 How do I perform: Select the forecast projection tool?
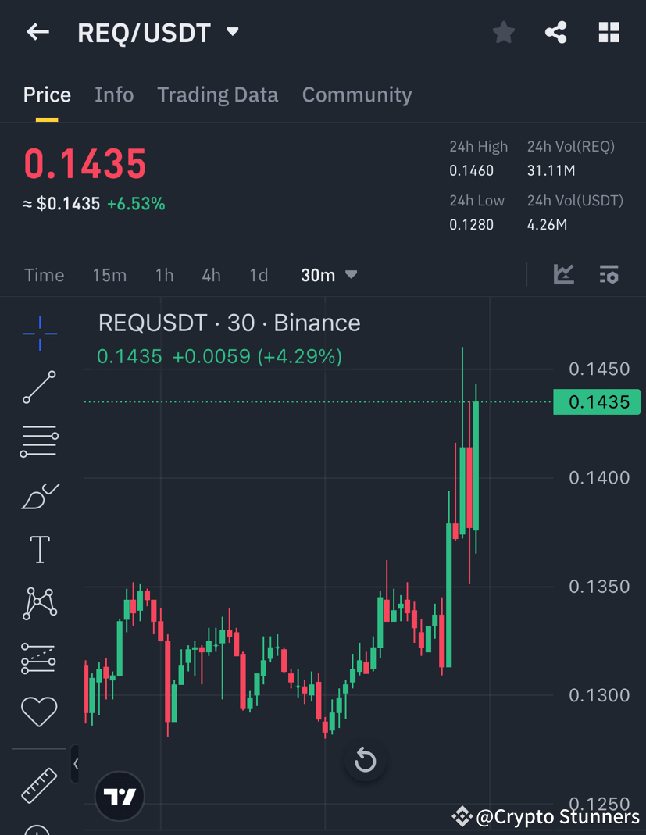coord(39,657)
